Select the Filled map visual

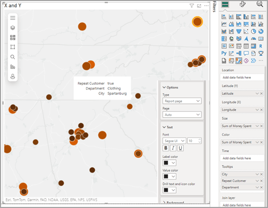point(239,39)
